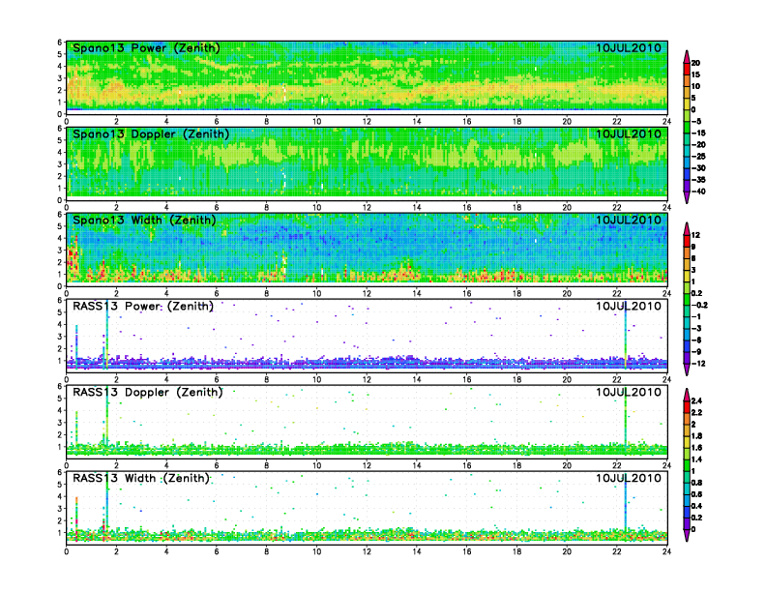Click the '1.6' label on the bottom colorbar
The width and height of the screenshot is (766, 592).
pos(696,448)
